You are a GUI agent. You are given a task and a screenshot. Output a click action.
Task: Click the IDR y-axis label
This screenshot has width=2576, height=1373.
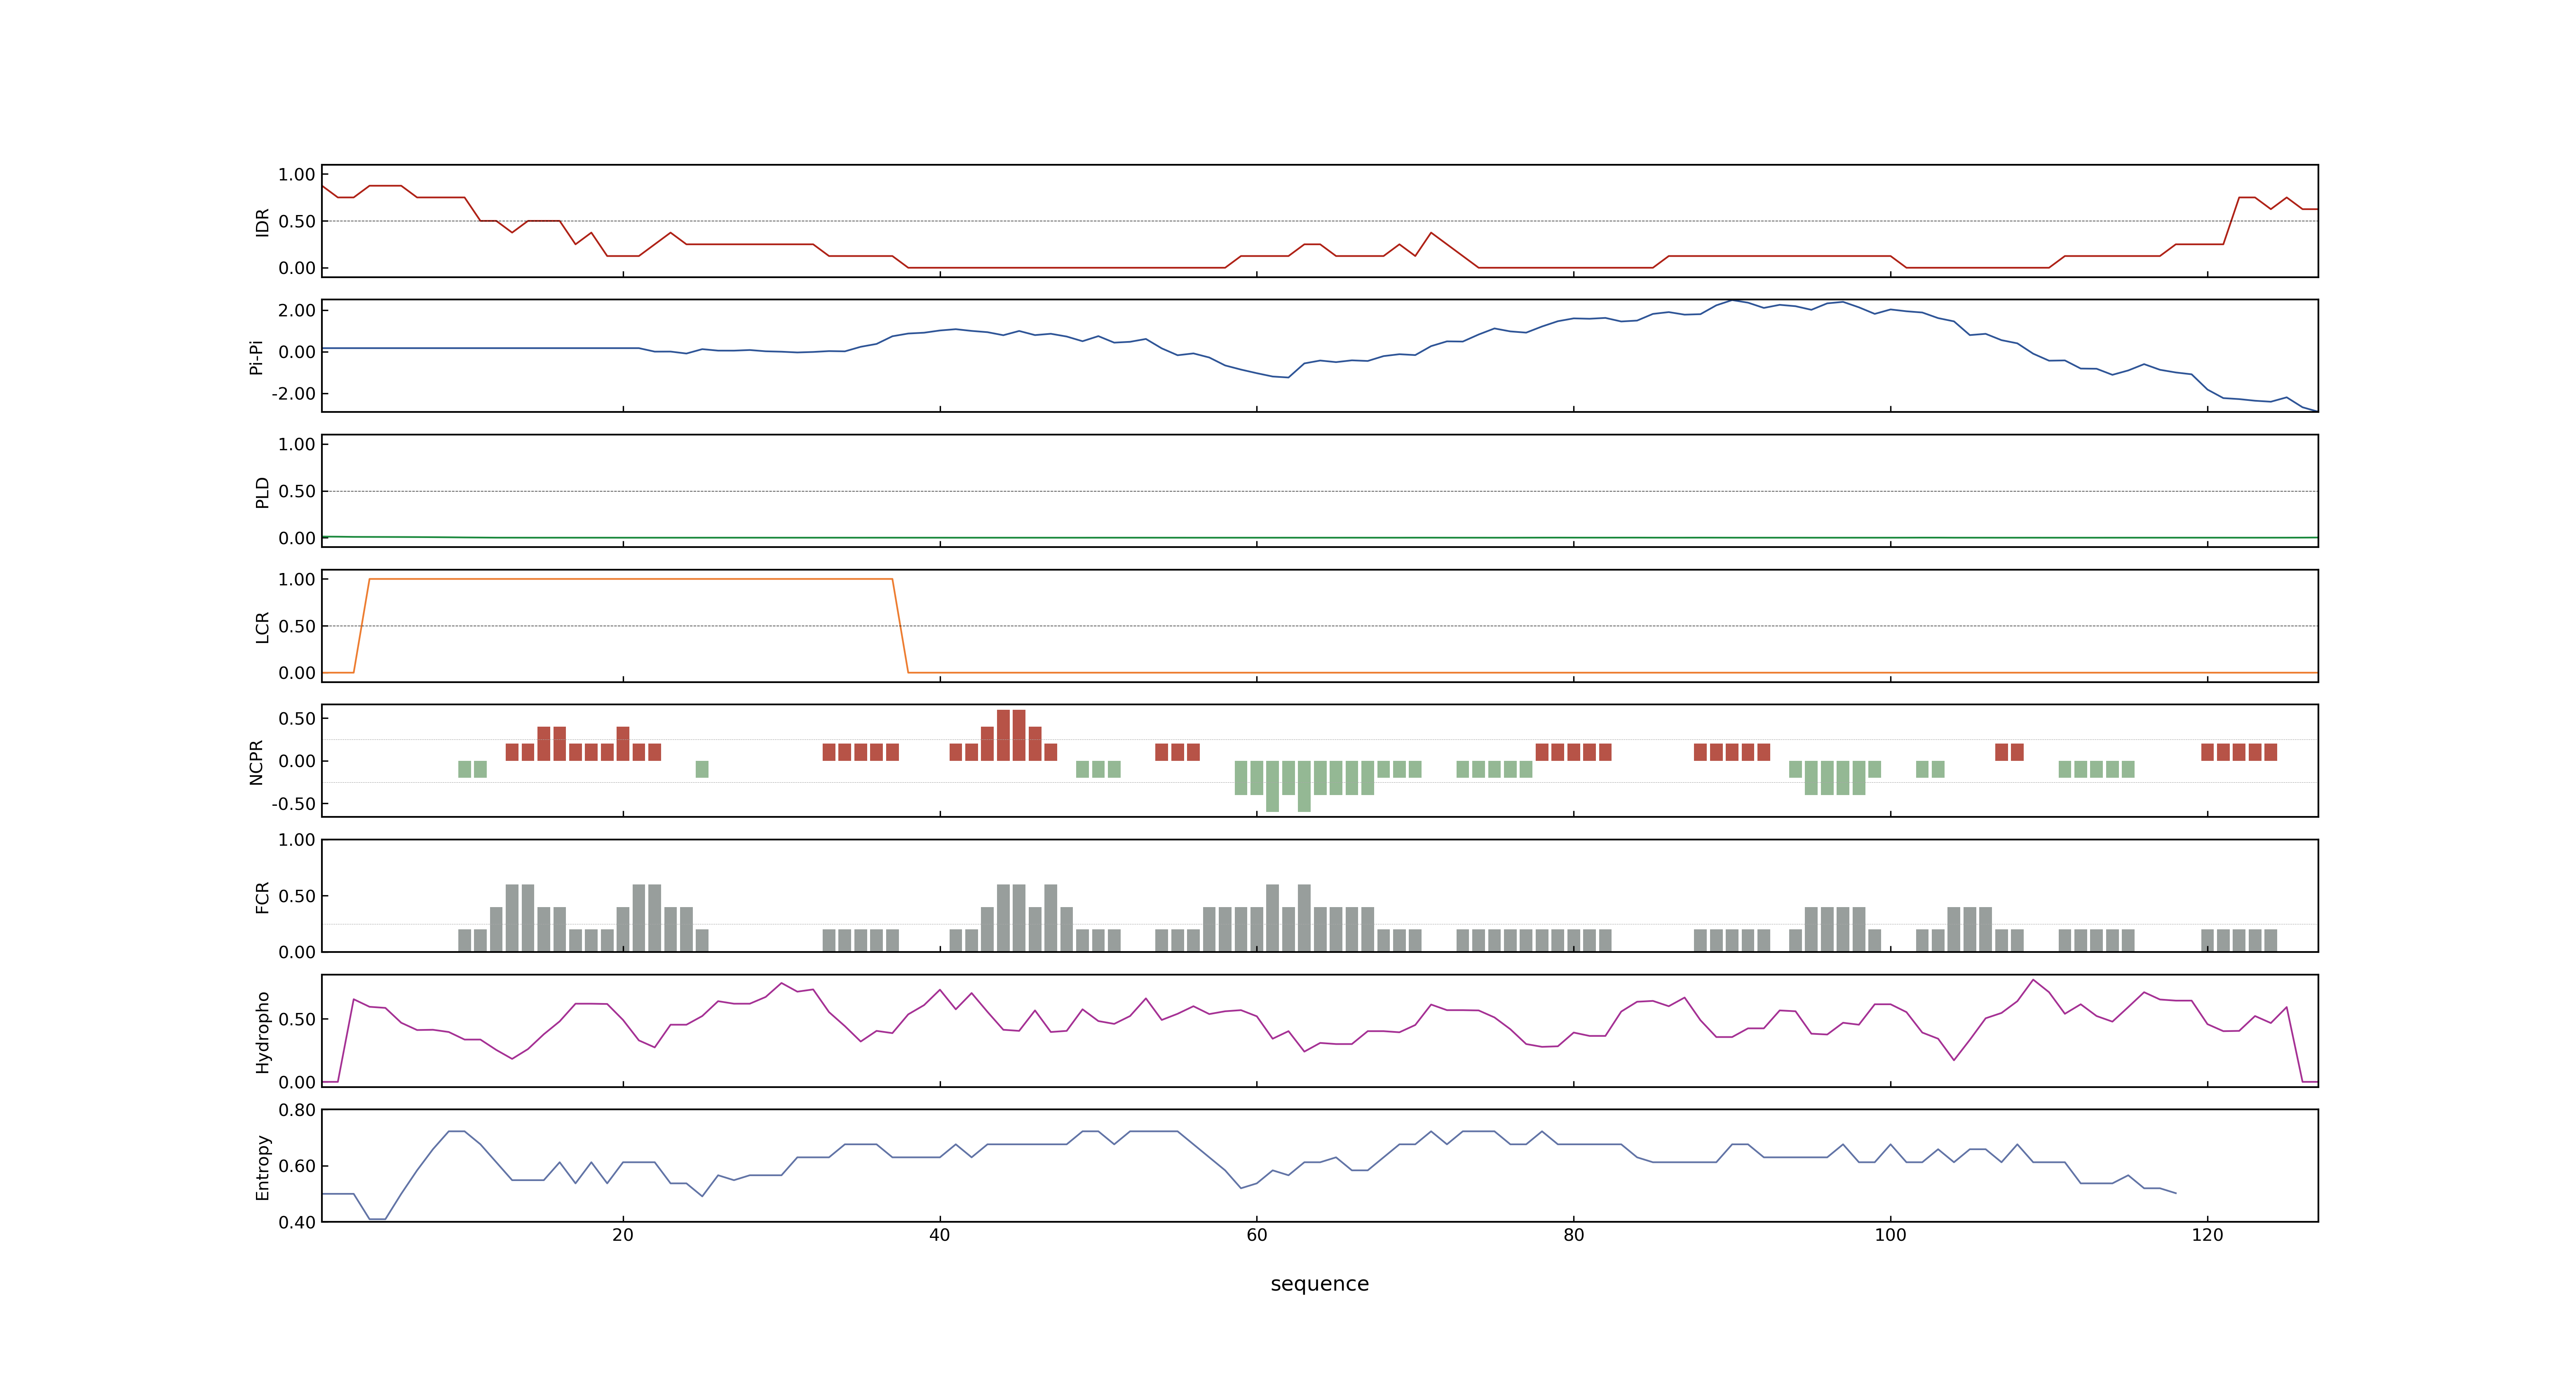tap(262, 222)
